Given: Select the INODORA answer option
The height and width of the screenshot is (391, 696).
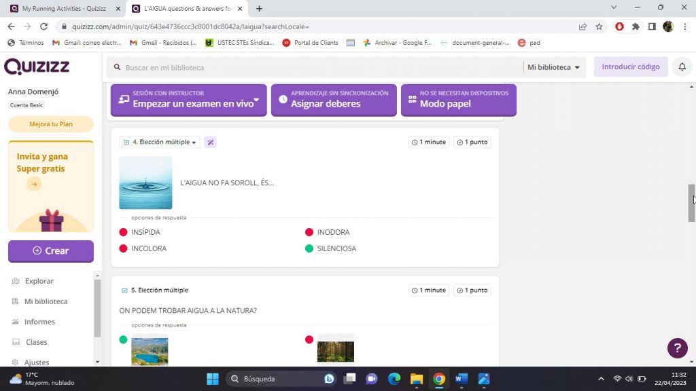Looking at the screenshot, I should pos(333,232).
